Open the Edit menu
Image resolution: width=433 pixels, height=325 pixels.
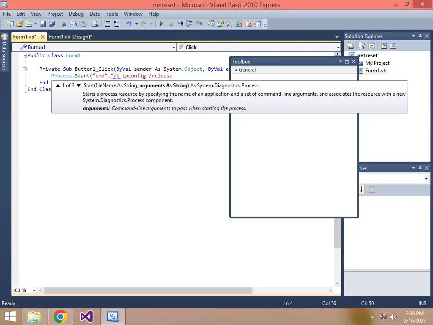[x=21, y=14]
